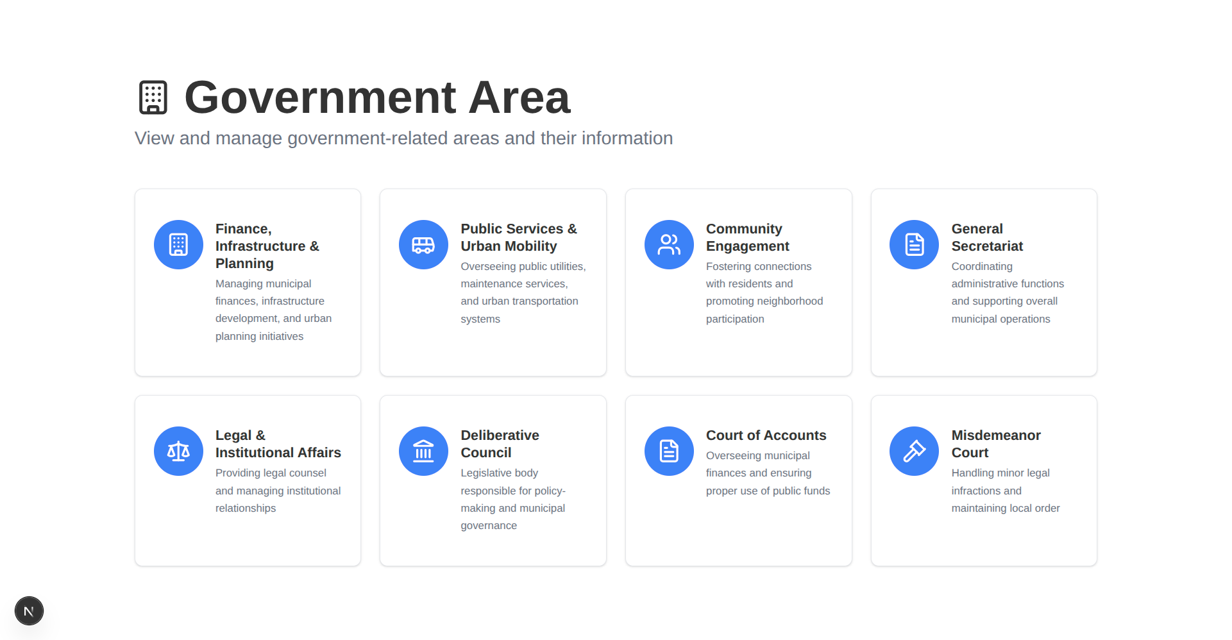Viewport: 1232px width, 640px height.
Task: Click the Deliberative Council bank icon
Action: click(x=423, y=451)
